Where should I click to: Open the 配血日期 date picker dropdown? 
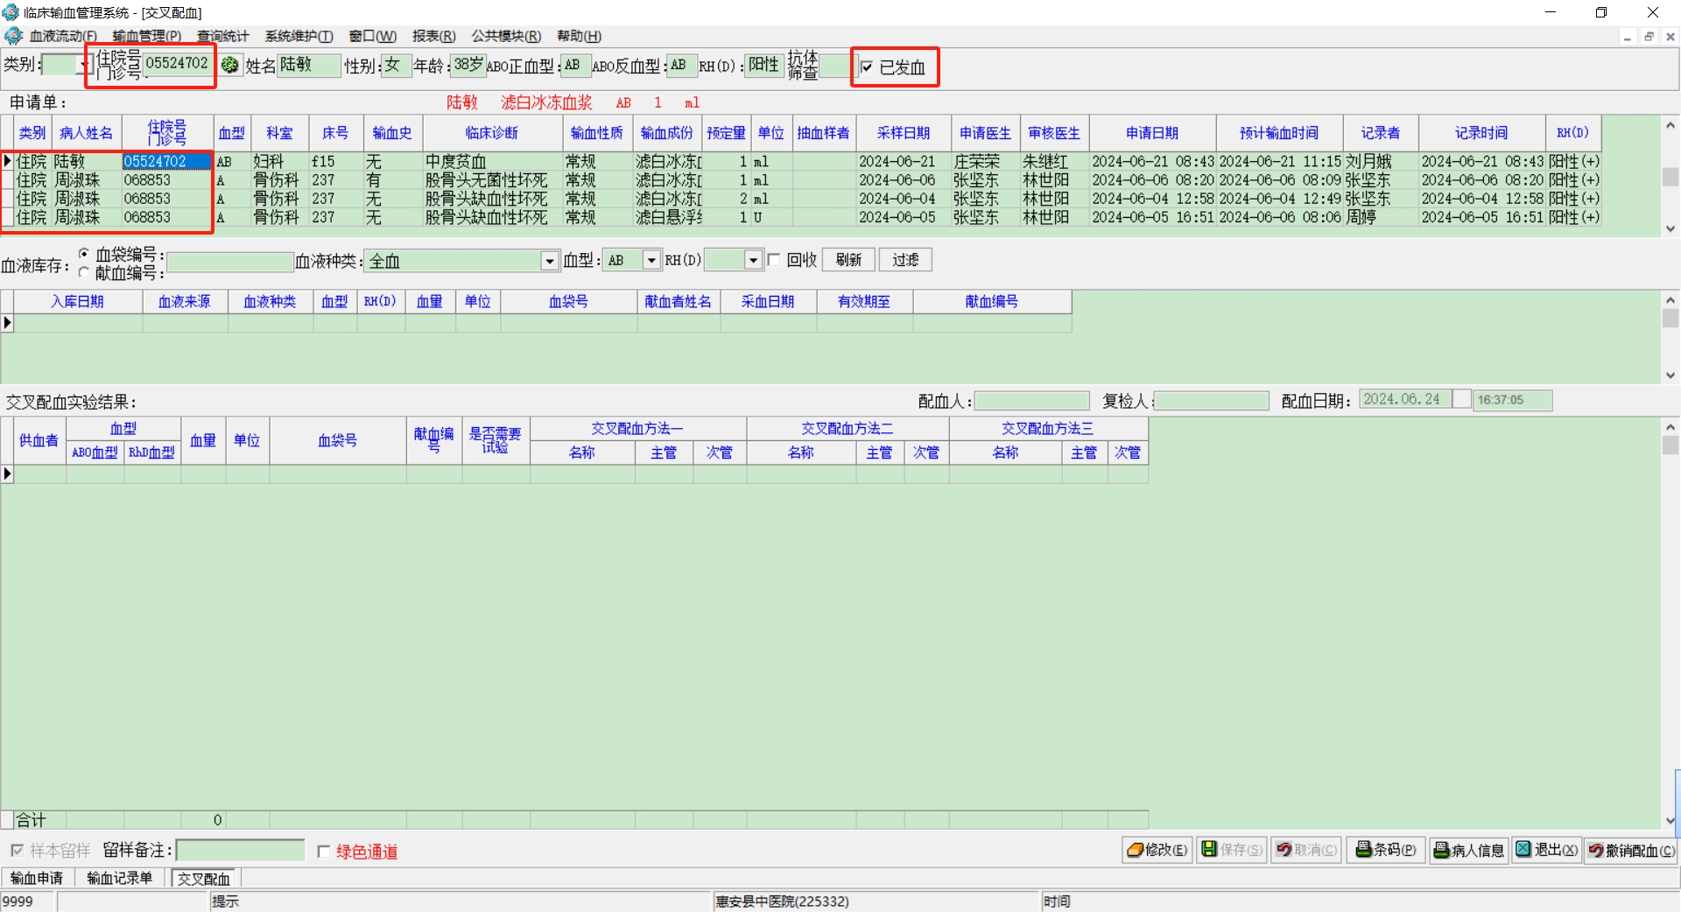pyautogui.click(x=1462, y=399)
